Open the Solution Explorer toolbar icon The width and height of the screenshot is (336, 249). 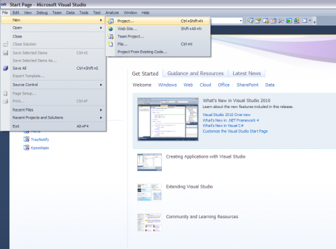coord(250,21)
